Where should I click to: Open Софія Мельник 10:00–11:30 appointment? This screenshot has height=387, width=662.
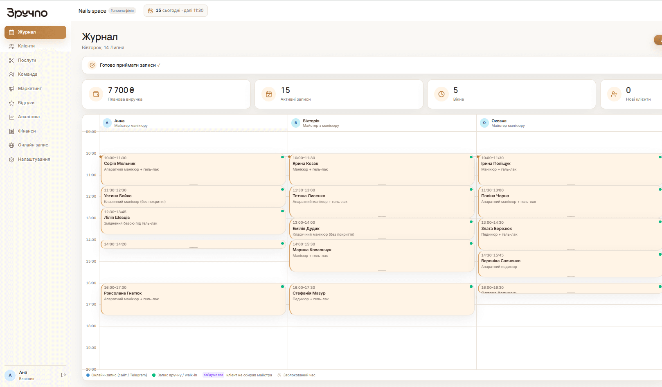[x=193, y=169]
